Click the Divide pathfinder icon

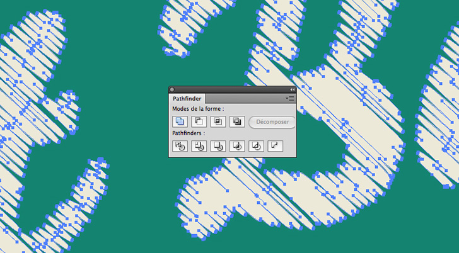point(180,146)
